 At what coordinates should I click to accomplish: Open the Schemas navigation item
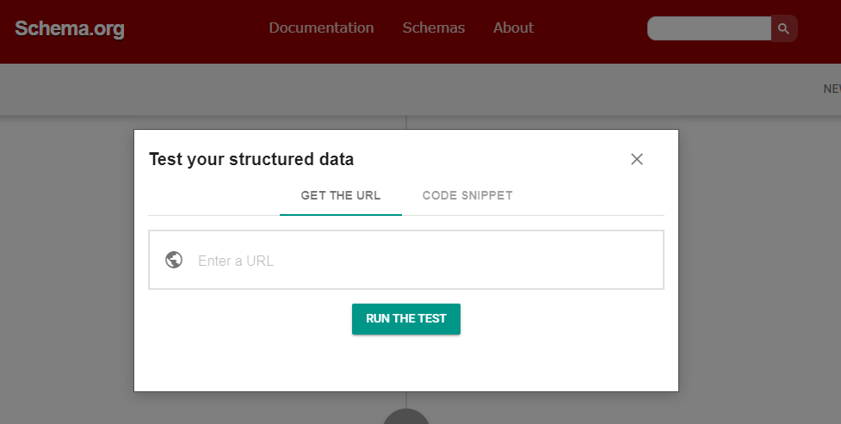click(x=433, y=28)
